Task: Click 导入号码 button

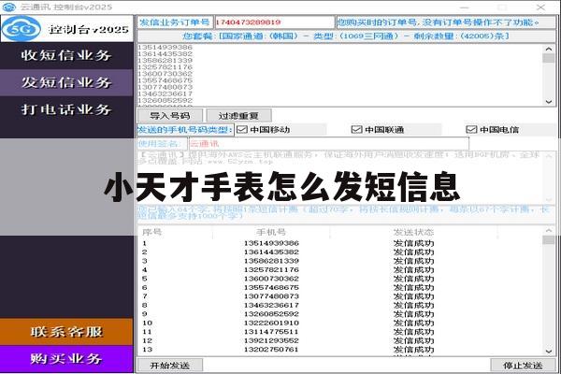Action: coord(170,116)
